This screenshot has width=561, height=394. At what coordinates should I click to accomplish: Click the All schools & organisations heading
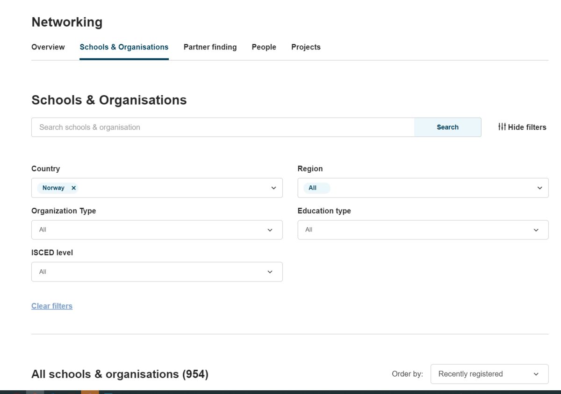[x=120, y=374]
